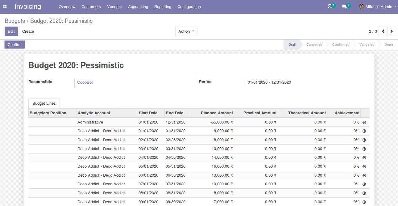This screenshot has width=398, height=206.
Task: Click the Edit button
Action: point(11,31)
